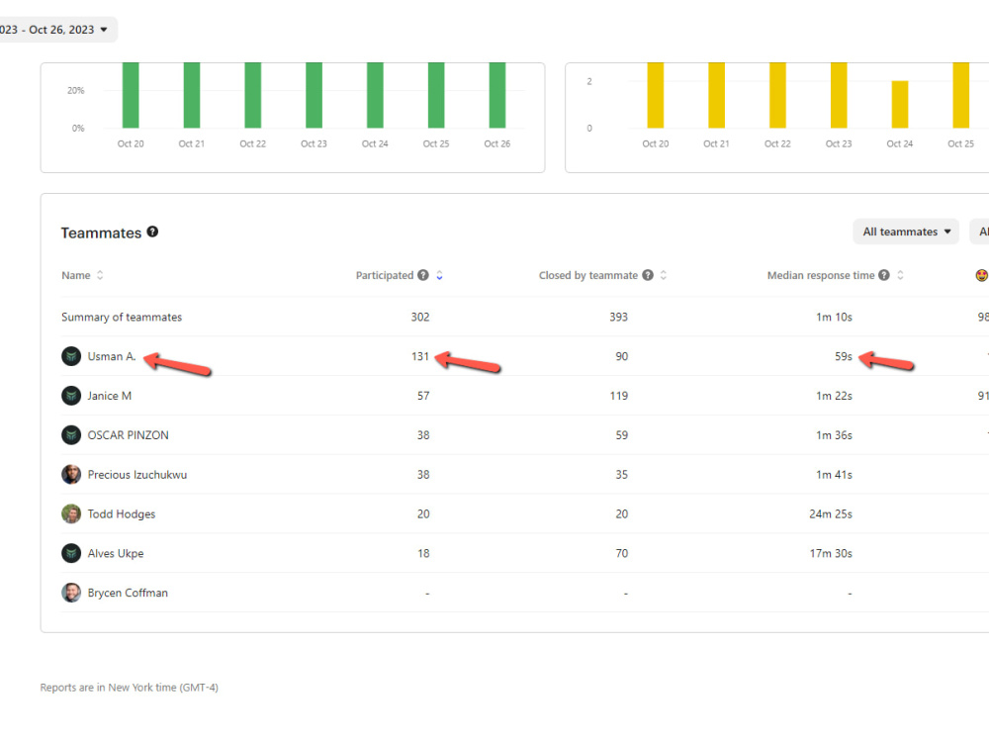
Task: Open teammate Usman A.
Action: 112,356
